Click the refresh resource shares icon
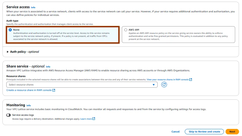Image resolution: width=242 pixels, height=136 pixels. point(164,85)
